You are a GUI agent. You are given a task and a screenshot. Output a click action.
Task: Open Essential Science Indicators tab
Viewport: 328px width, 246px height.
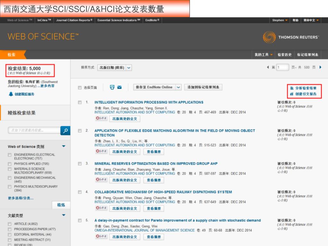119,20
